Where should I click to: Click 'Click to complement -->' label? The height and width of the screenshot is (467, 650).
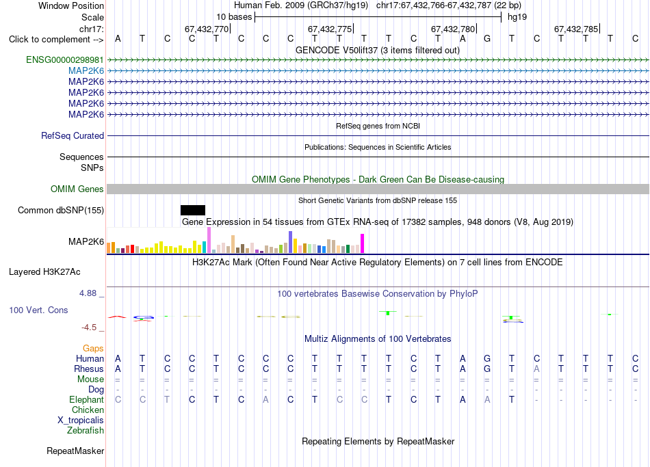(x=56, y=40)
